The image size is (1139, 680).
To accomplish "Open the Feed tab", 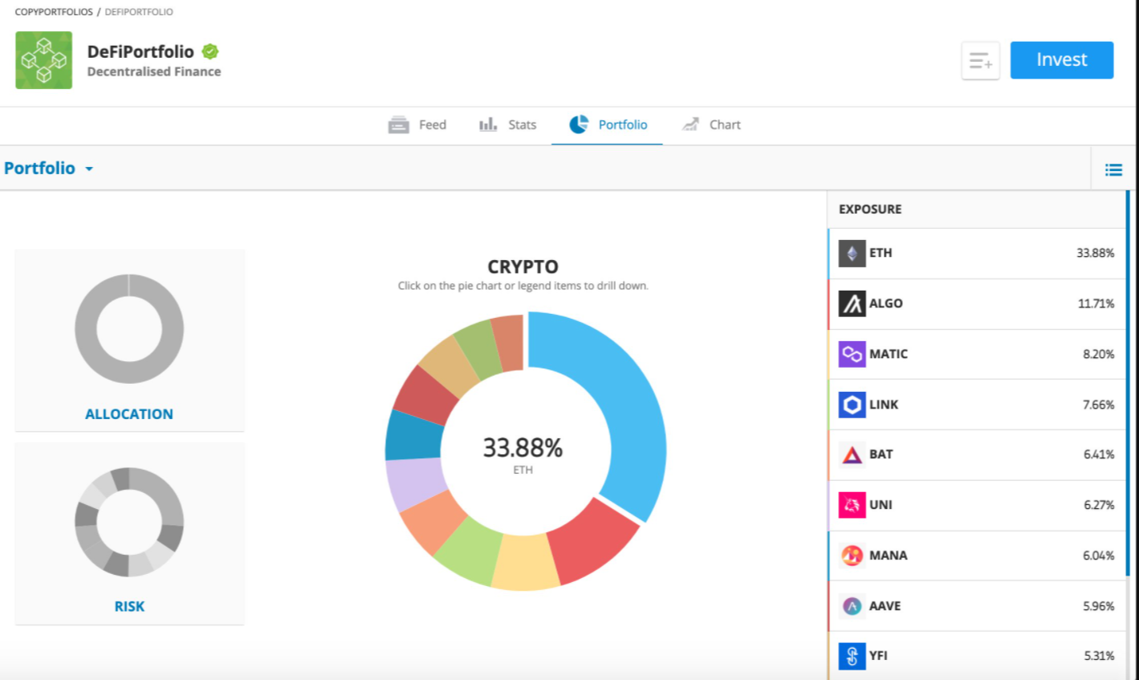I will pyautogui.click(x=417, y=124).
